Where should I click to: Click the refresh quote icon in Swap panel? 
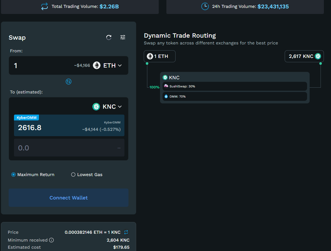pos(109,37)
